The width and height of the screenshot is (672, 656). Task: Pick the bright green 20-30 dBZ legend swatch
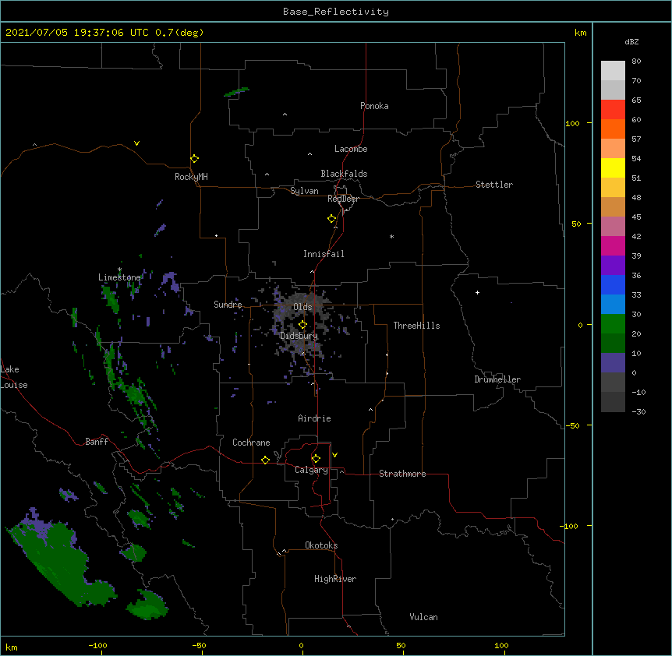[613, 324]
